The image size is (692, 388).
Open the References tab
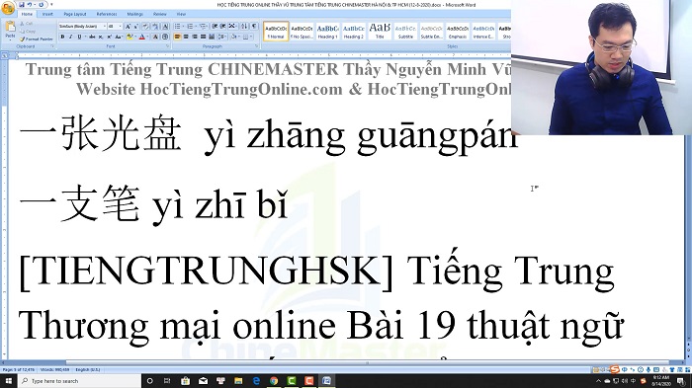coord(107,14)
